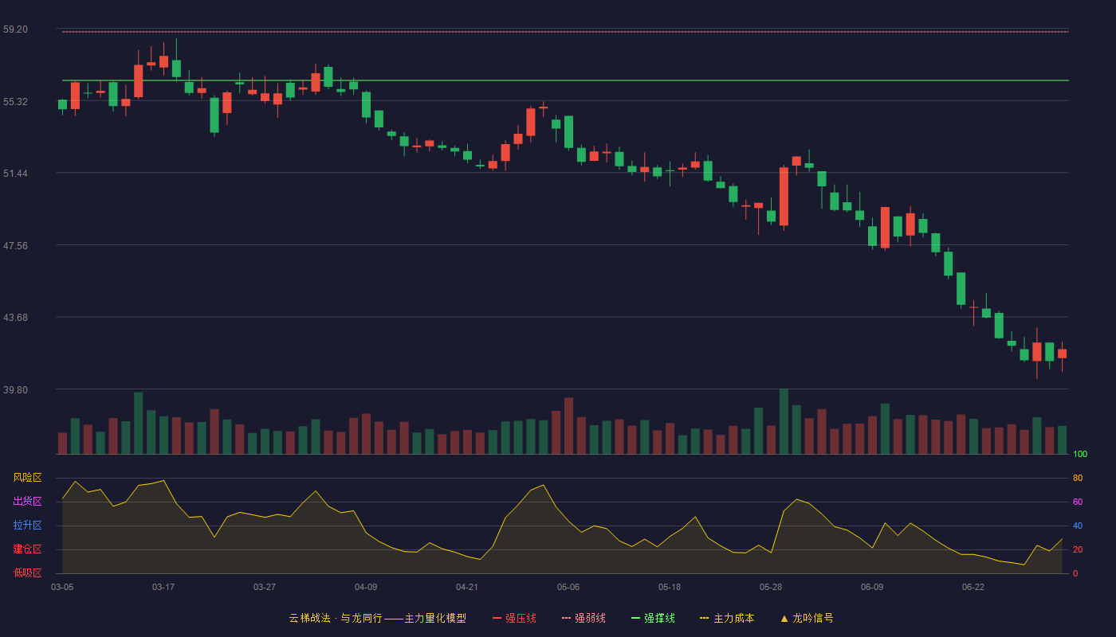Select the 03-17 date label
The image size is (1116, 637).
tap(163, 587)
